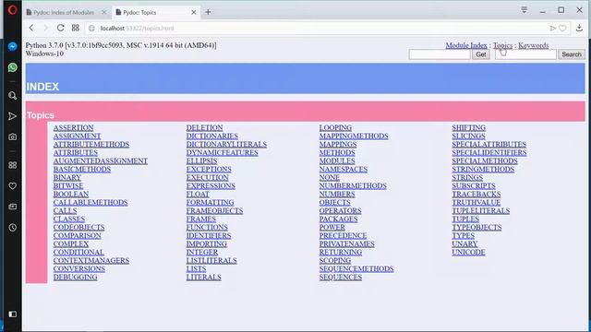Close the Pydoc: Index of Modules tab
Image resolution: width=591 pixels, height=332 pixels.
tap(104, 12)
